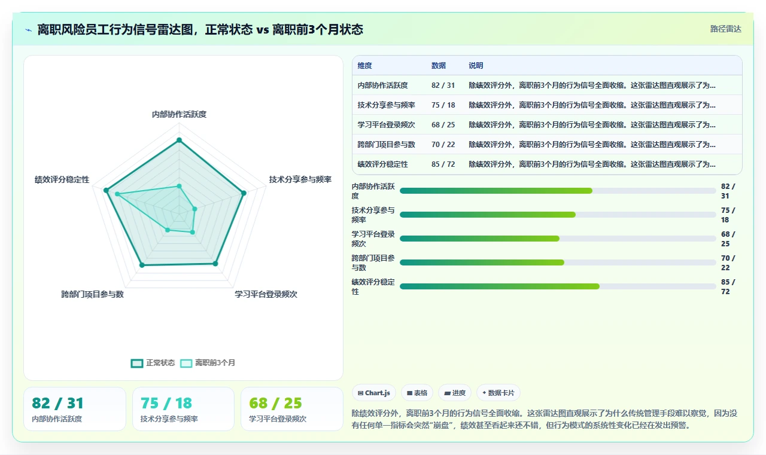Viewport: 766px width, 455px height.
Task: Open the 75 / 18 技术分享参与频率 data card
Action: point(183,409)
